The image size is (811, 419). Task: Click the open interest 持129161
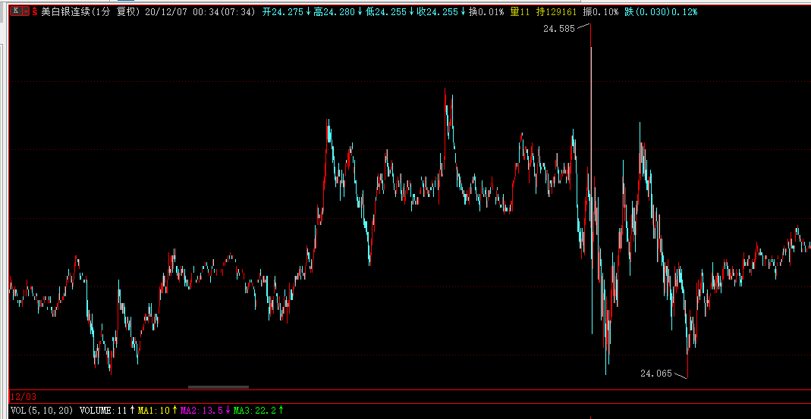coord(558,12)
